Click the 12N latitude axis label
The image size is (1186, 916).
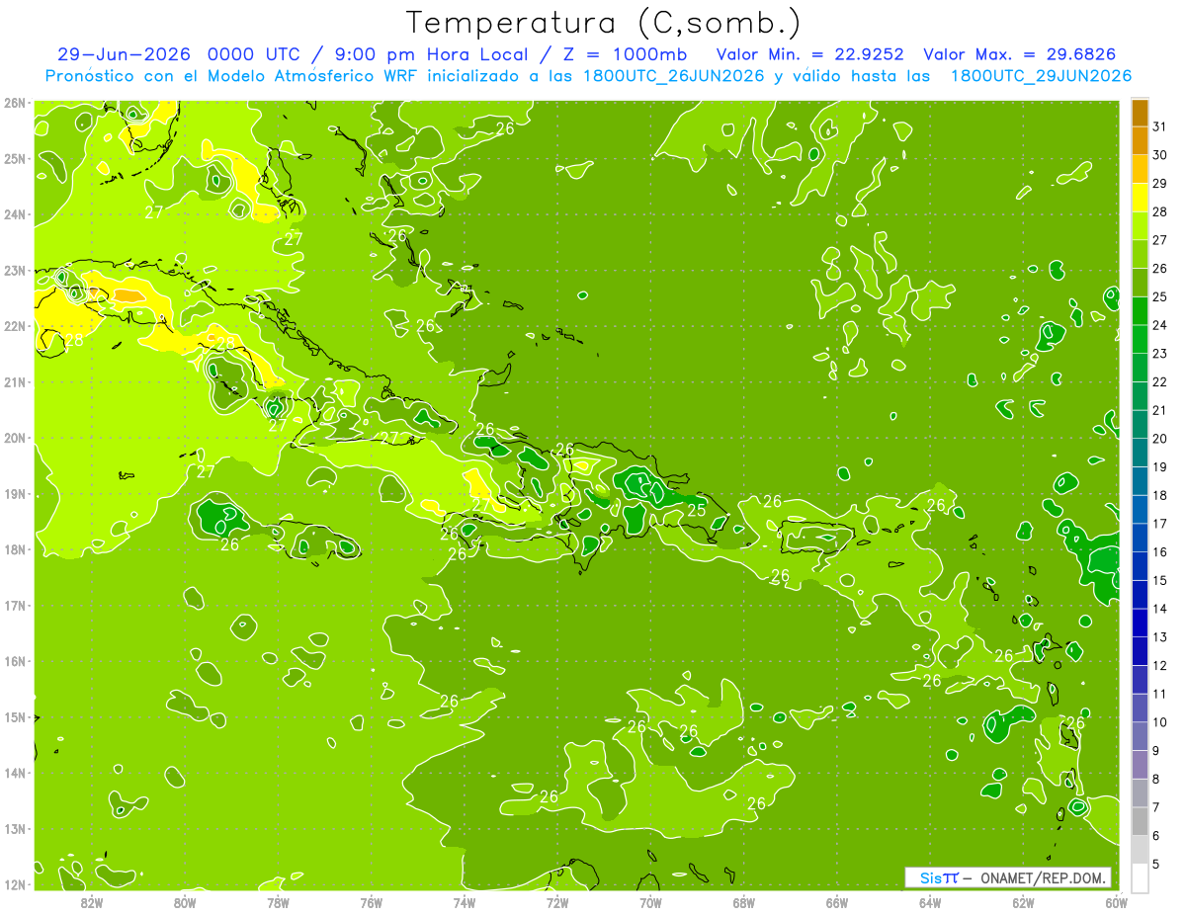click(14, 884)
